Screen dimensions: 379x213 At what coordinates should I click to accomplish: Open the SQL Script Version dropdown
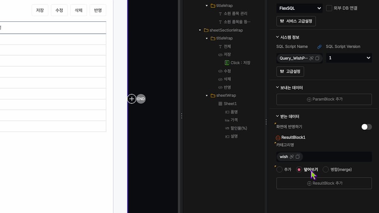point(349,58)
